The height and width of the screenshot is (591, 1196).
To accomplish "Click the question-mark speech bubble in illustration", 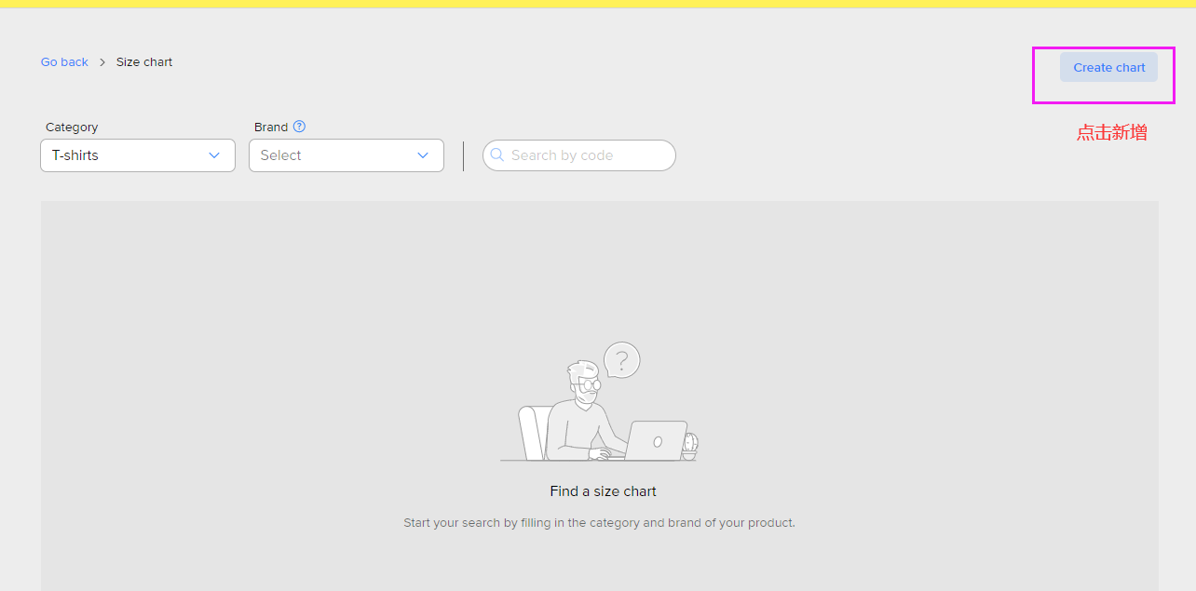I will pyautogui.click(x=621, y=360).
